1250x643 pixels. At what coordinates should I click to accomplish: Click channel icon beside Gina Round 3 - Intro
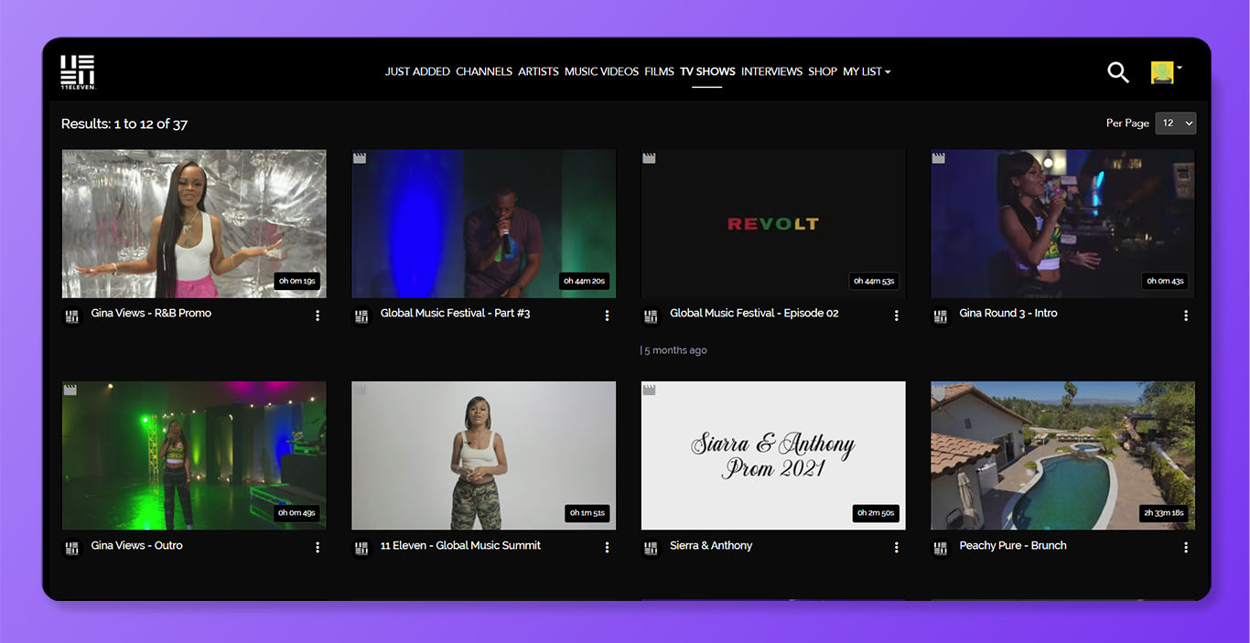[x=941, y=316]
